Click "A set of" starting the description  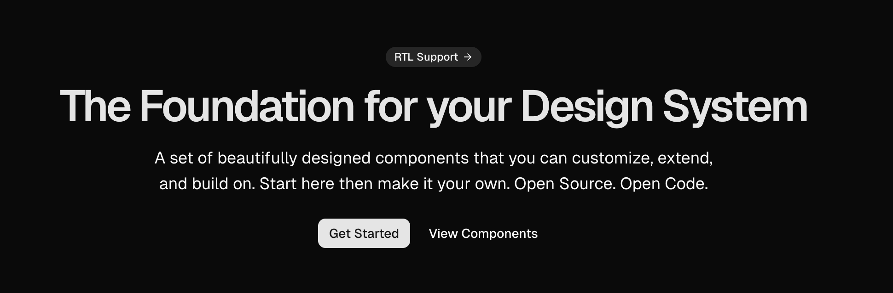pos(183,158)
